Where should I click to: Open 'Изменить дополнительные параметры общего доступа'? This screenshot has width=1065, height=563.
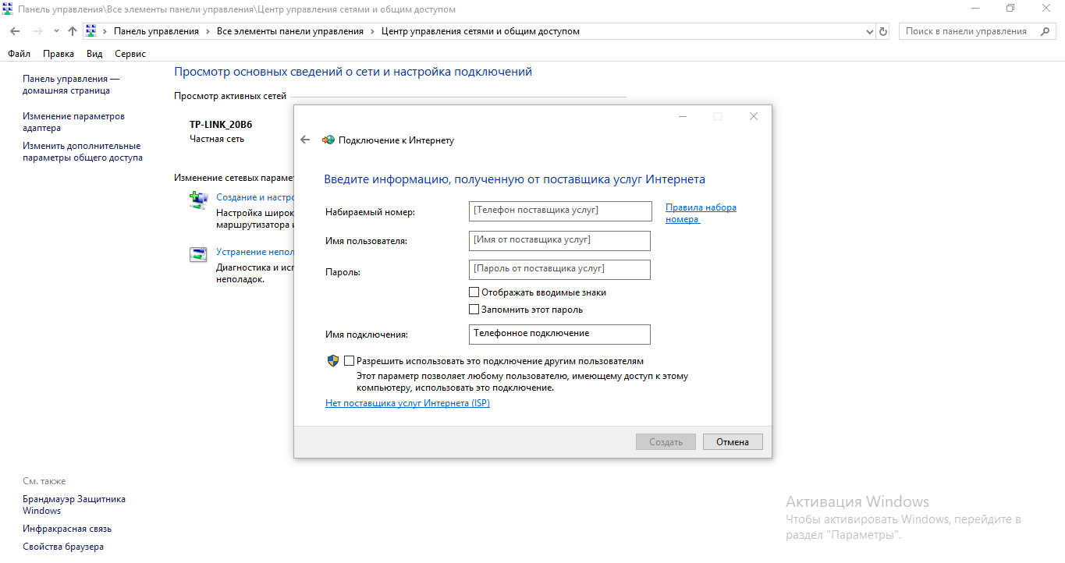point(83,151)
